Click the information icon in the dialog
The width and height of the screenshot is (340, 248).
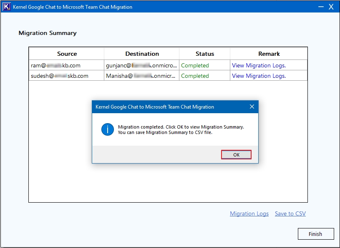(x=107, y=129)
